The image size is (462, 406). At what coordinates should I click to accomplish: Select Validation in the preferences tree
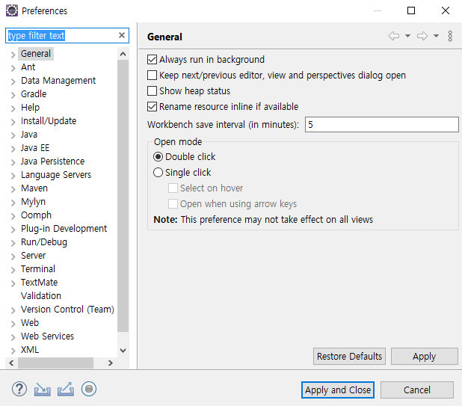pyautogui.click(x=41, y=296)
